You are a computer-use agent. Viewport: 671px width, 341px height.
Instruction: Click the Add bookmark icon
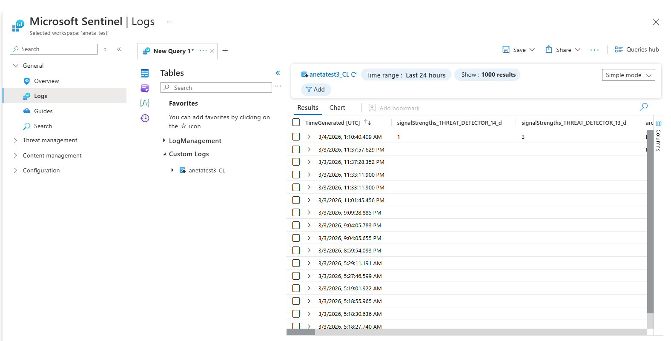click(x=372, y=108)
